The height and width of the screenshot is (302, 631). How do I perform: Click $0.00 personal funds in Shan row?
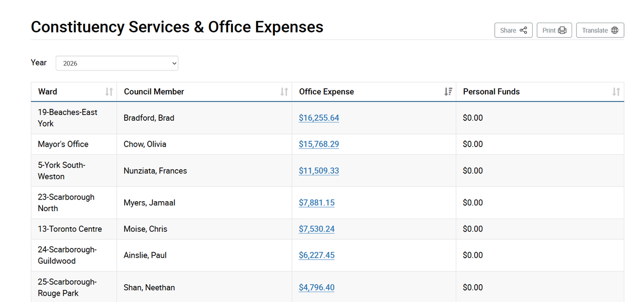coord(473,287)
